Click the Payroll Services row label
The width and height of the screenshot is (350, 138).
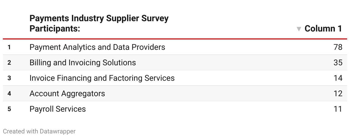57,109
